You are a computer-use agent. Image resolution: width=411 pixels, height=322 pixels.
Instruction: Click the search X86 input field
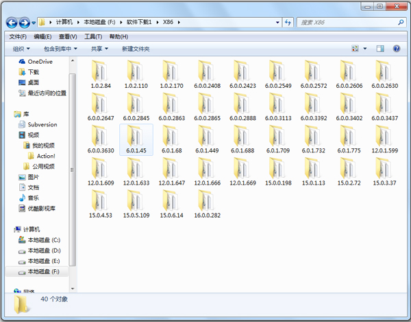pos(345,23)
